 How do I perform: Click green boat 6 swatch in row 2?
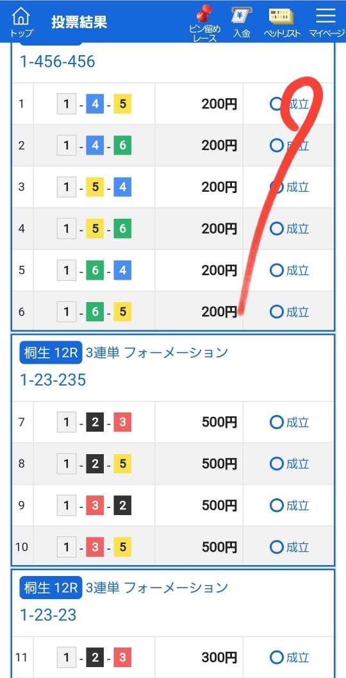pyautogui.click(x=122, y=146)
